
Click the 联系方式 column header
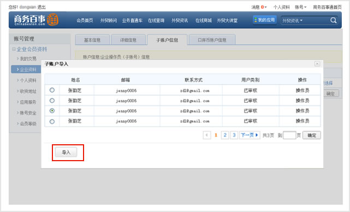tap(193, 80)
